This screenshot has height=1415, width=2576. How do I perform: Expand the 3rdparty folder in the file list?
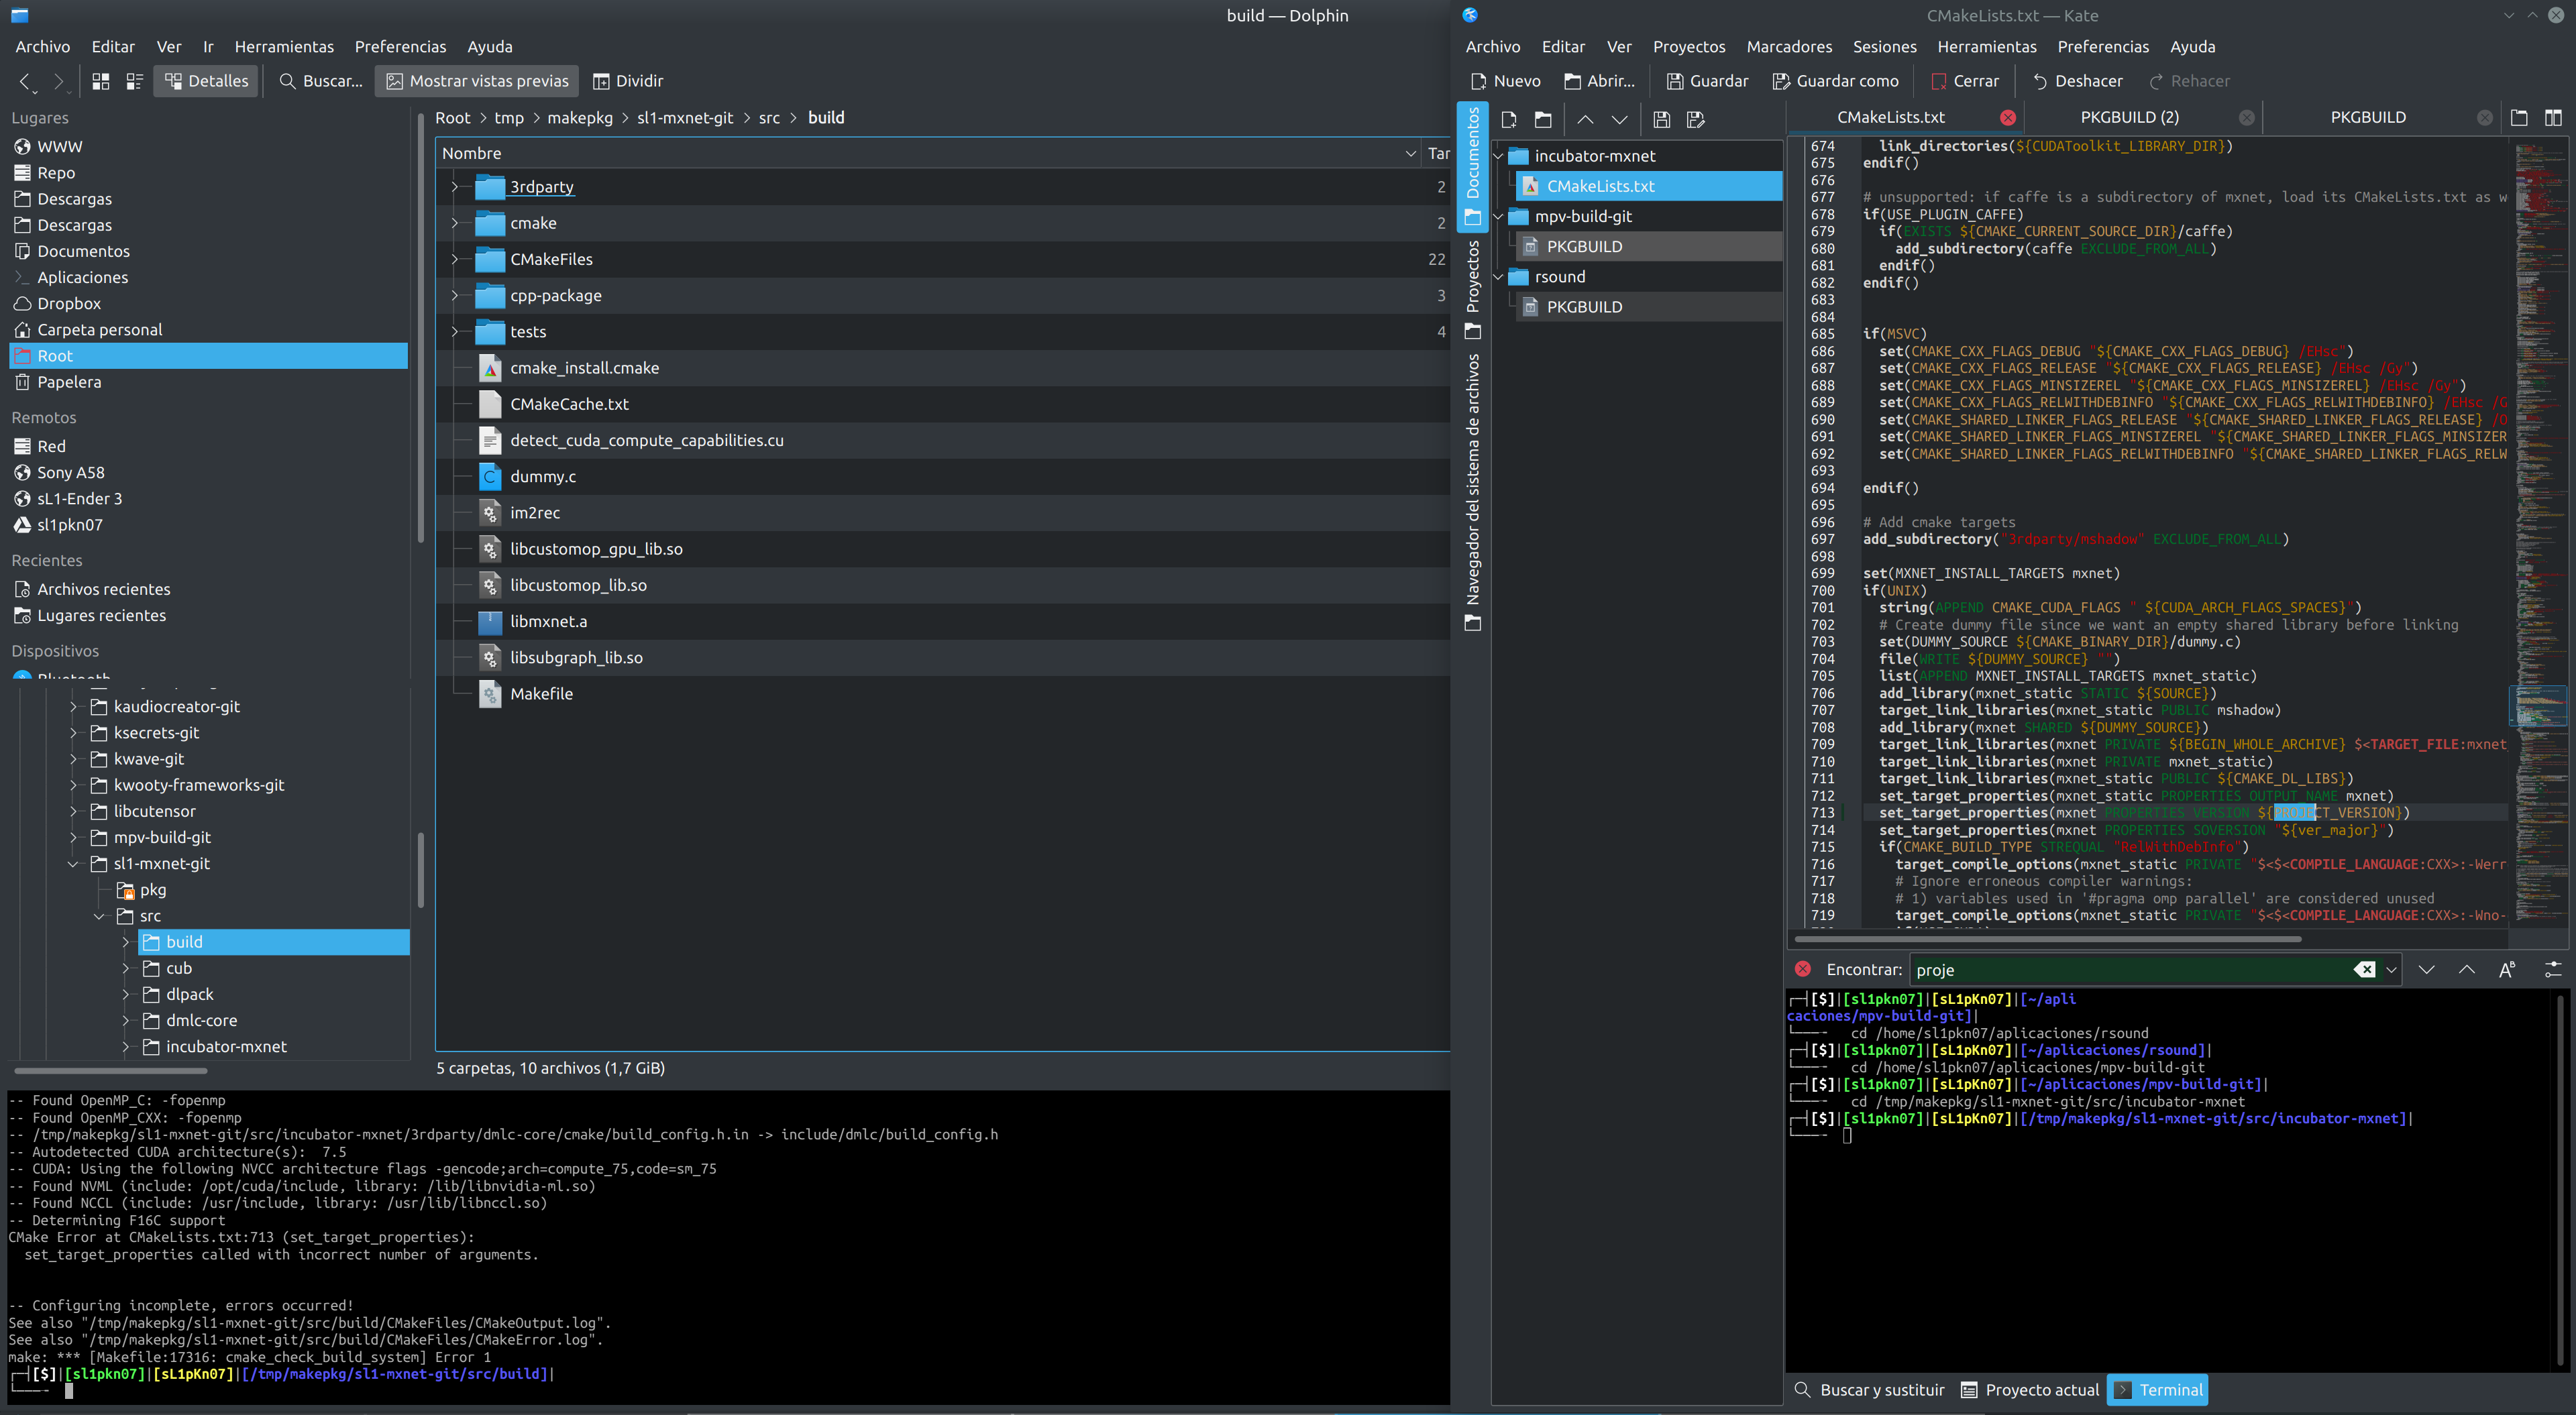[455, 187]
